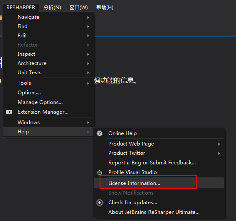Screen dimensions: 236x221
Task: Select Find in the ReSharper menu
Action: 48,26
